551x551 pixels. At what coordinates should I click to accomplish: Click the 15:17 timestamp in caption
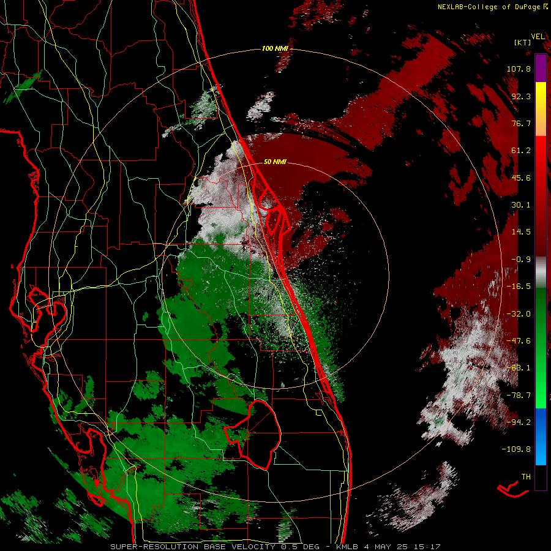(x=427, y=547)
